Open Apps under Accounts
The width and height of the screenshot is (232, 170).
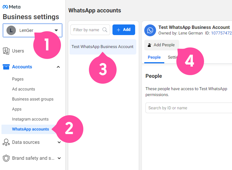click(x=17, y=109)
